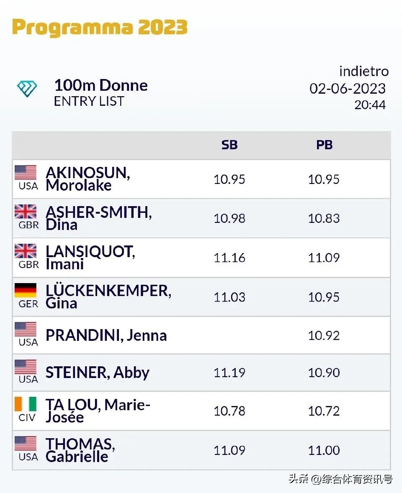The height and width of the screenshot is (493, 402).
Task: Click Prandini's personal best 10.92
Action: tap(324, 335)
